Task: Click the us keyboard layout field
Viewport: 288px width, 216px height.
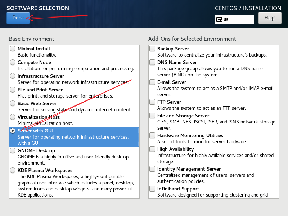Action: [234, 19]
